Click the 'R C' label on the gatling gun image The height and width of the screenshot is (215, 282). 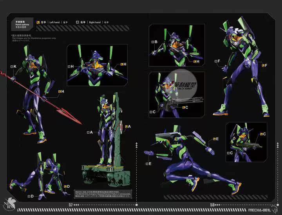tap(152, 112)
